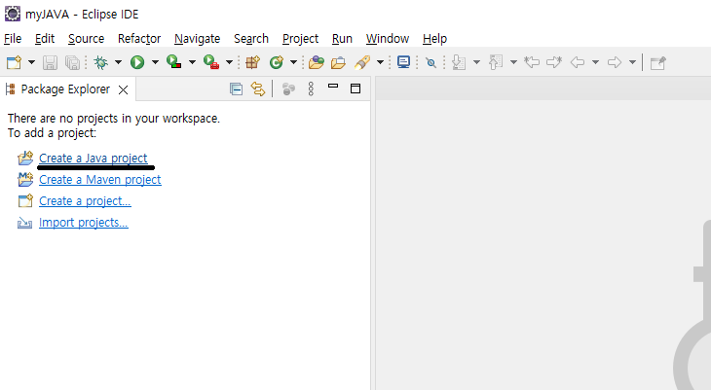The height and width of the screenshot is (390, 711).
Task: Click the Coverage launch icon
Action: pos(174,62)
